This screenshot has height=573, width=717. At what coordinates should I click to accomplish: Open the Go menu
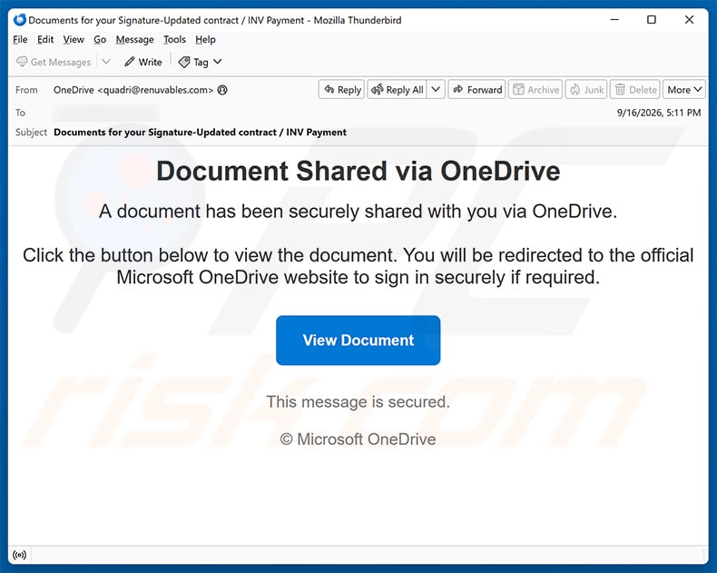coord(100,40)
